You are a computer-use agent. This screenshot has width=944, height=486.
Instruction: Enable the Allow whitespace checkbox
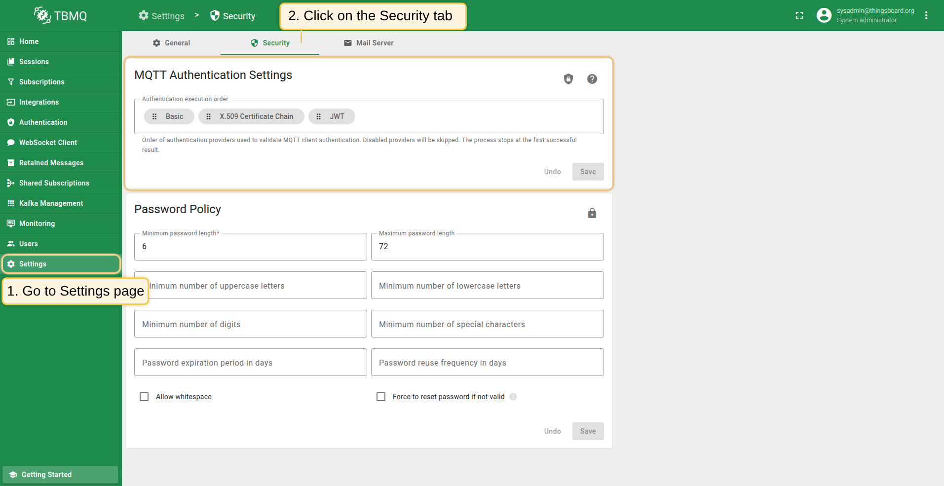144,397
